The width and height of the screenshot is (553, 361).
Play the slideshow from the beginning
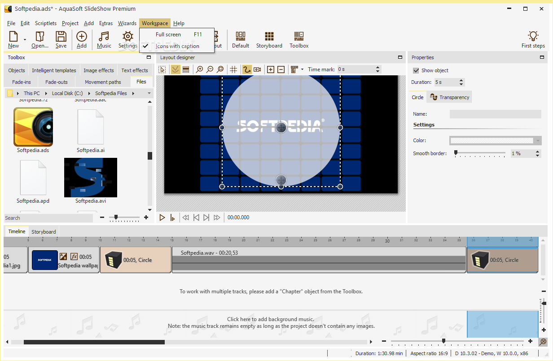click(162, 217)
